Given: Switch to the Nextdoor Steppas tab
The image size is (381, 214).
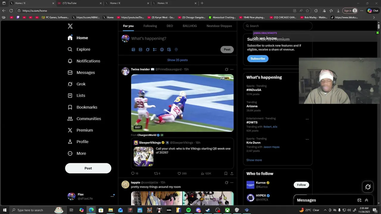Looking at the screenshot, I should coord(219,26).
